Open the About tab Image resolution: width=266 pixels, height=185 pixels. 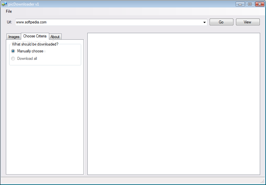[55, 37]
